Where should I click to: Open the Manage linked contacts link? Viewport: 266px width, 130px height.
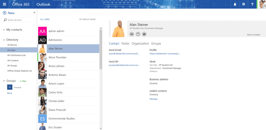[x=154, y=99]
